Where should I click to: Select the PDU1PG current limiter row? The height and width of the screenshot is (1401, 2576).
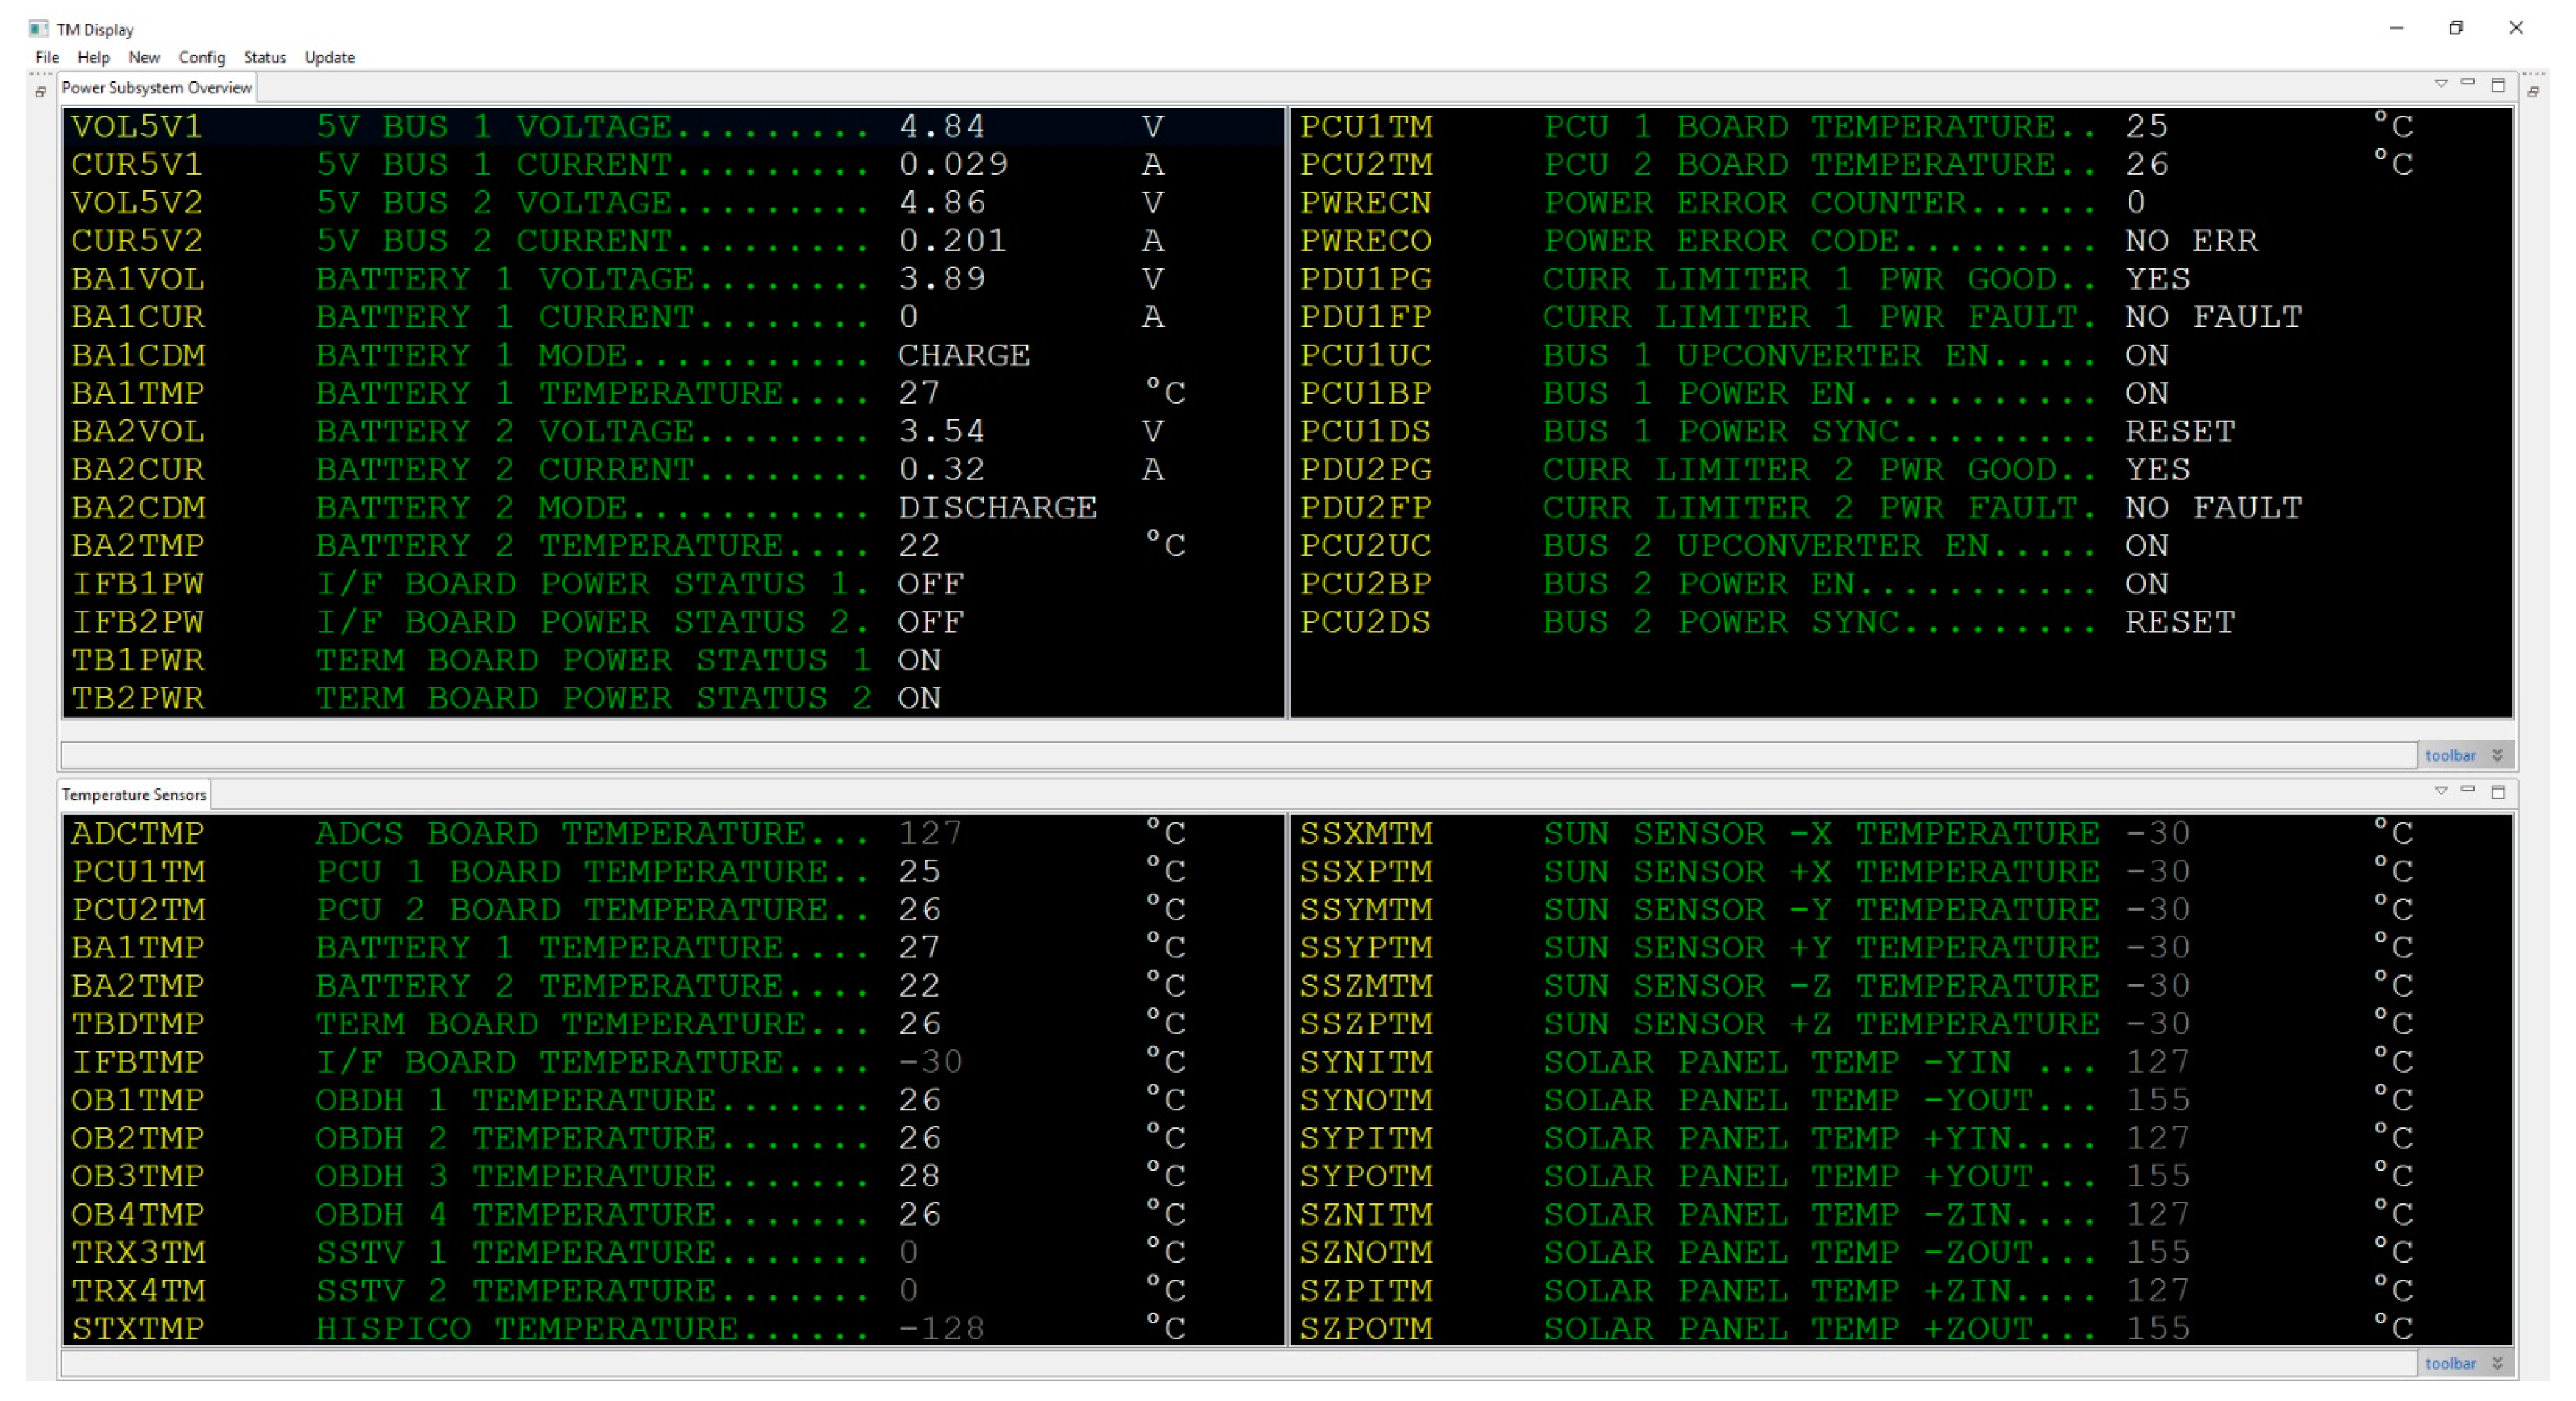pyautogui.click(x=1902, y=279)
